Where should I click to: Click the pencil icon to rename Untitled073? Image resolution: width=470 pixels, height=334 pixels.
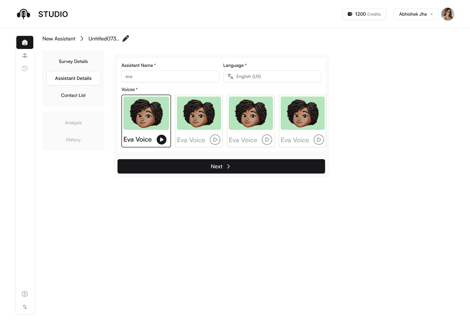point(126,38)
